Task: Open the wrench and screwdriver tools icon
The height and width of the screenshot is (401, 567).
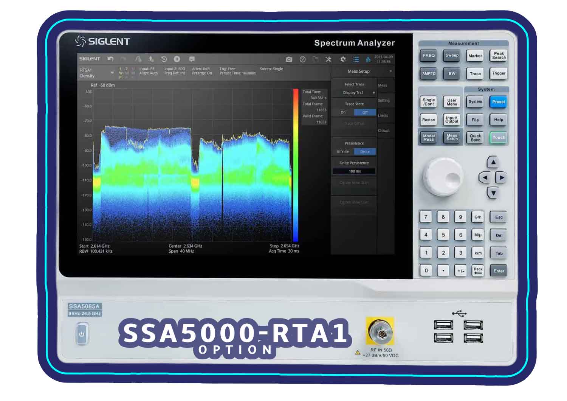Action: (328, 59)
